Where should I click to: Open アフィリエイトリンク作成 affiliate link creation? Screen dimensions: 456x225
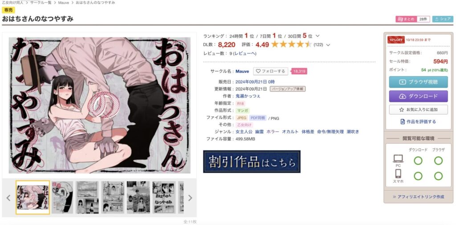click(x=418, y=197)
